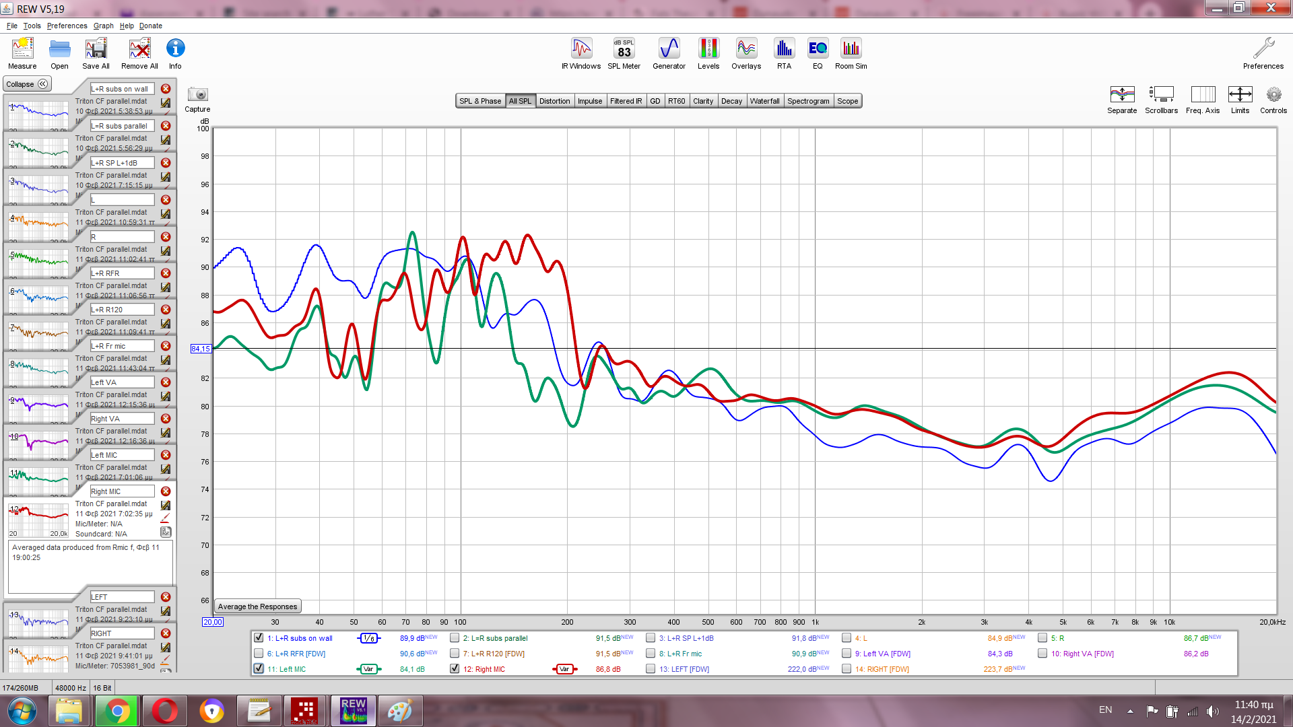This screenshot has height=727, width=1293.
Task: Launch Chrome from the taskbar
Action: coord(117,711)
